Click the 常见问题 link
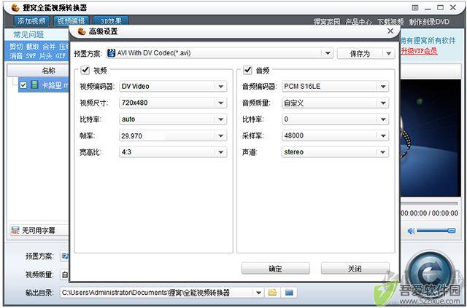467x308 pixels. click(28, 35)
